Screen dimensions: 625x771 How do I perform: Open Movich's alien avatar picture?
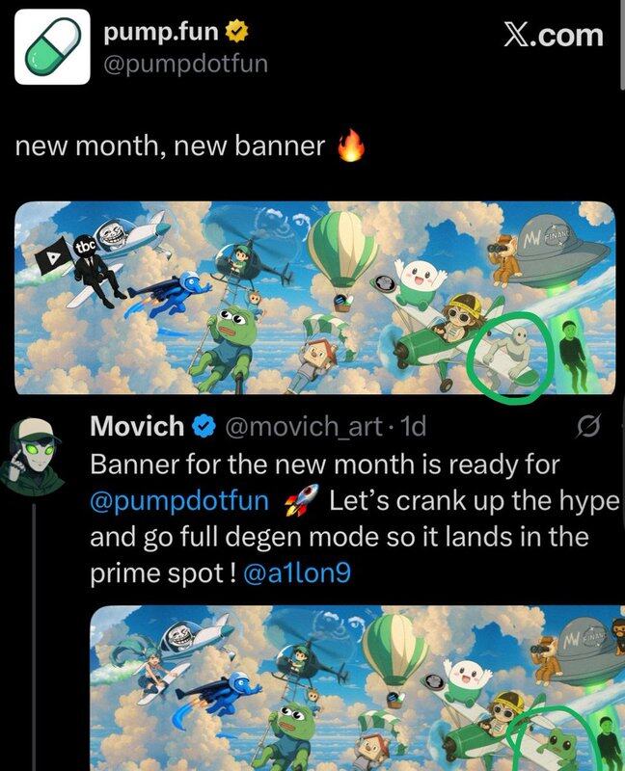coord(33,455)
